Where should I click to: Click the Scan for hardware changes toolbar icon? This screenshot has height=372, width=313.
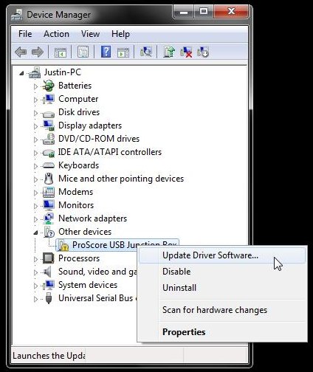click(146, 52)
